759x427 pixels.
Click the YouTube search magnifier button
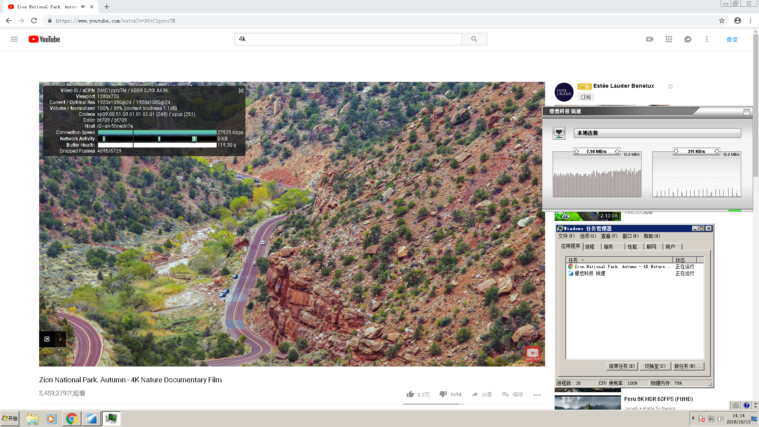(474, 39)
